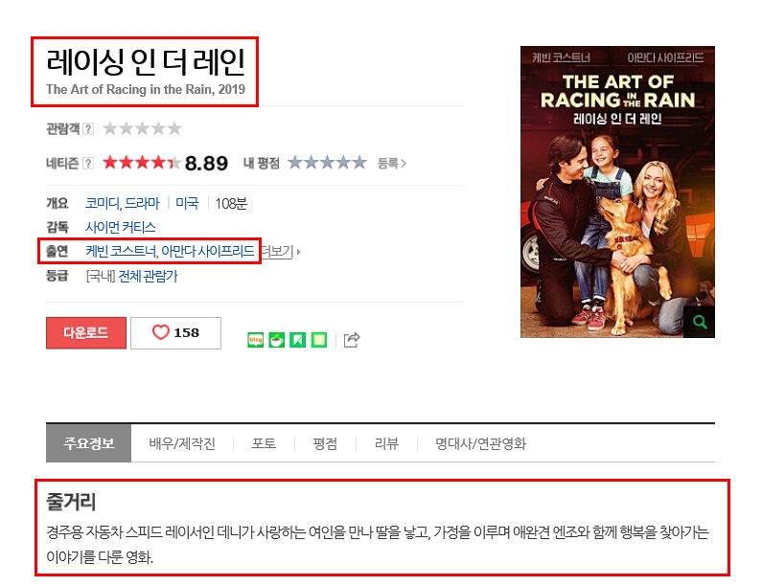762x586 pixels.
Task: Click the help icon next to 관람객
Action: (88, 128)
